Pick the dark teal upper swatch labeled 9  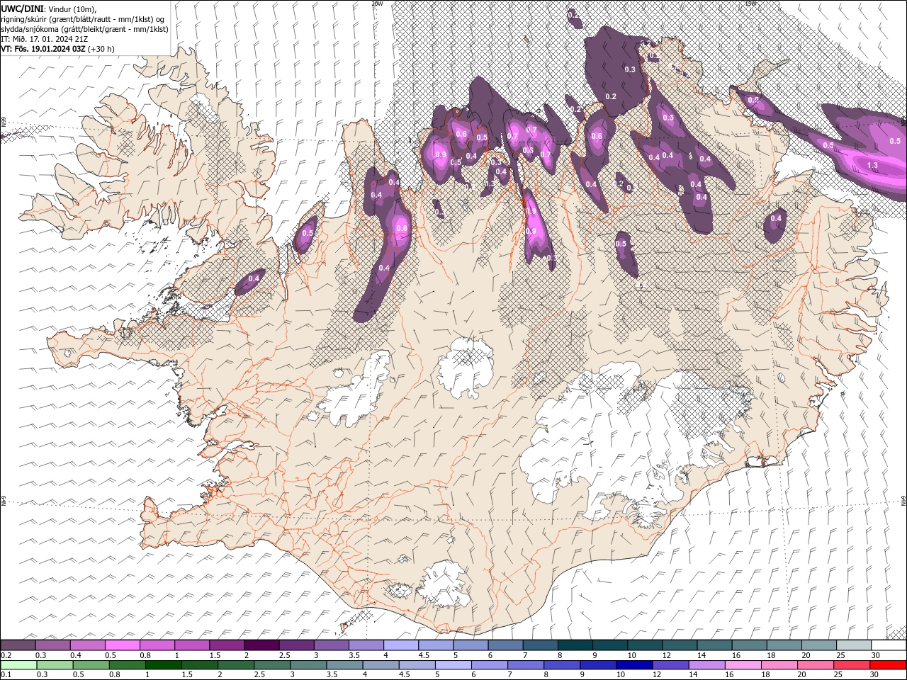pyautogui.click(x=609, y=645)
